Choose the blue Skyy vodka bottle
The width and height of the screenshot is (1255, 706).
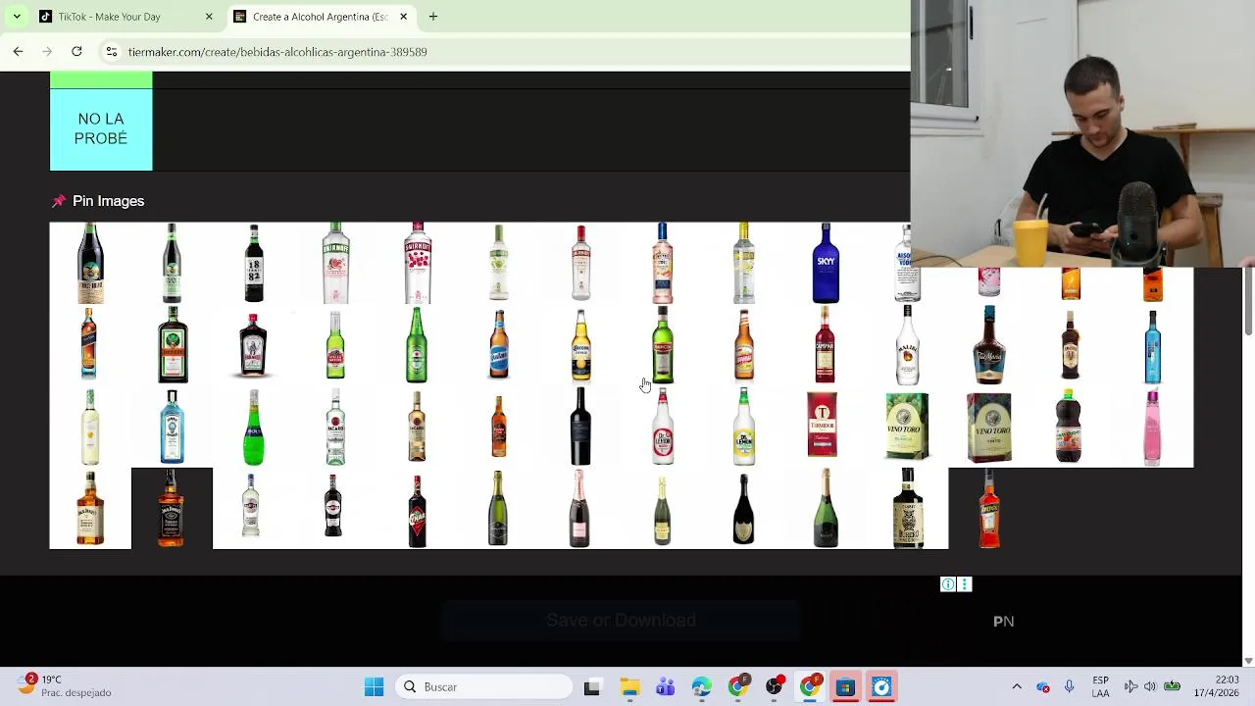coord(826,263)
